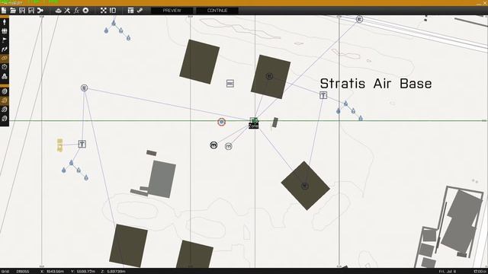Select the striped box icon between dark rectangles
488x274 pixels.
[x=230, y=83]
